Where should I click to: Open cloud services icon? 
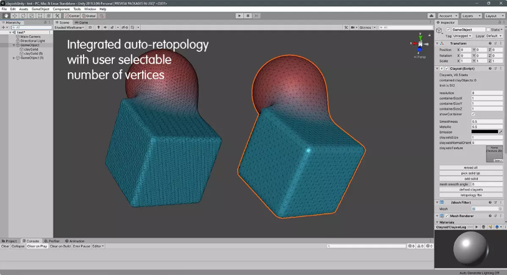[x=432, y=16]
